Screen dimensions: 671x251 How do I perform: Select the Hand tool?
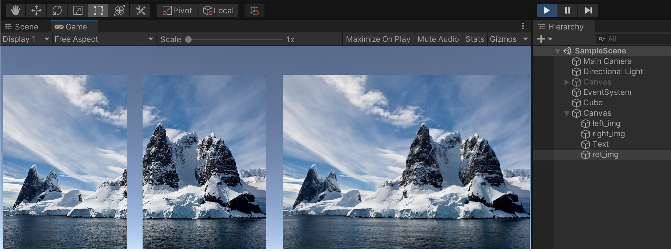click(x=15, y=10)
